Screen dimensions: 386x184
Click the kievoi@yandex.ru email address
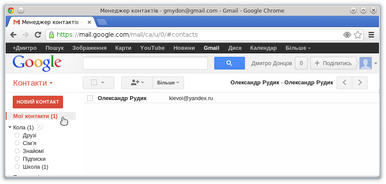pos(191,98)
